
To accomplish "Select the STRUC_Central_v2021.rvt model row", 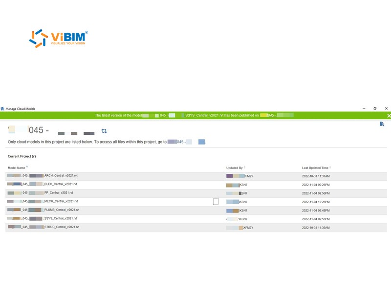I will 196,228.
